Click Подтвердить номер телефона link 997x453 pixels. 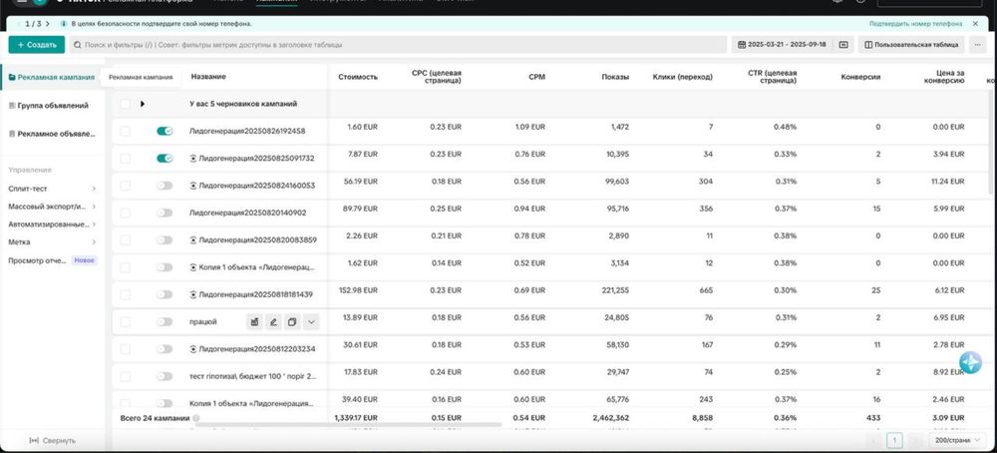coord(915,24)
